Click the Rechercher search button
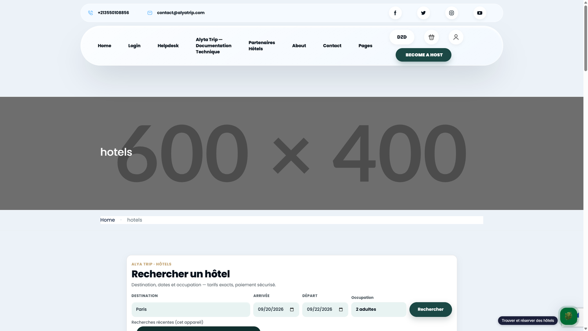This screenshot has width=588, height=331. tap(431, 310)
